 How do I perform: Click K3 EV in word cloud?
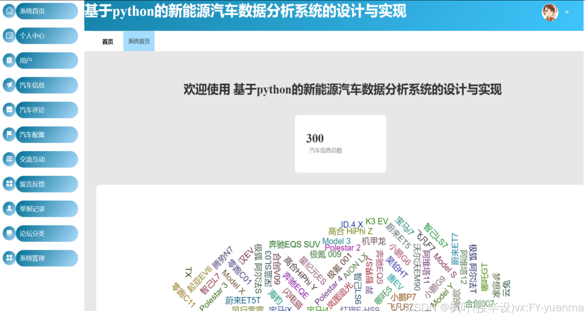click(x=377, y=221)
